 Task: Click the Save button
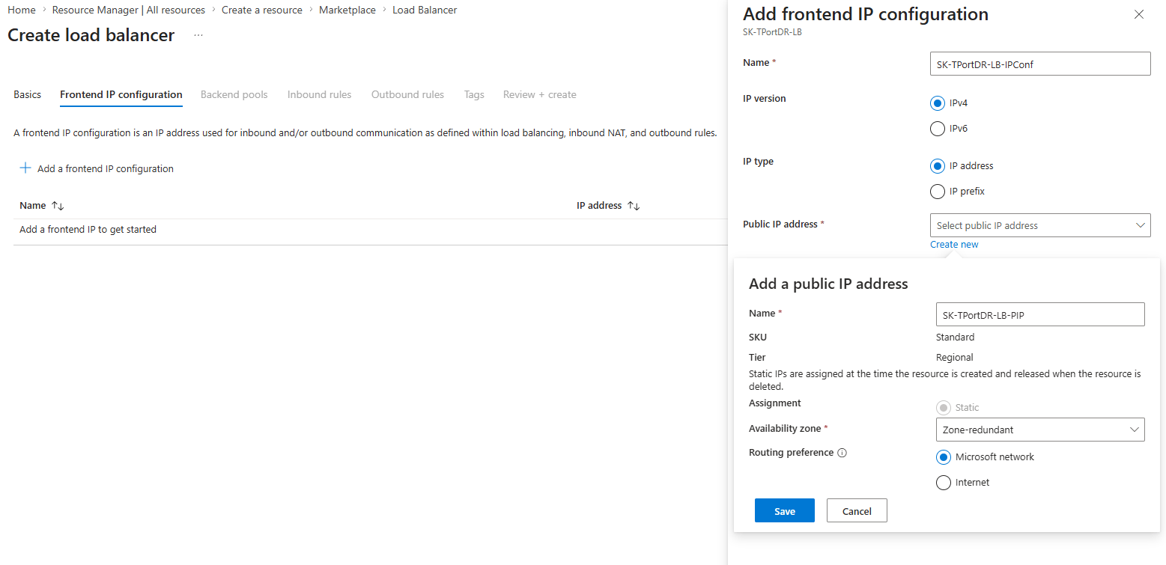pyautogui.click(x=785, y=510)
